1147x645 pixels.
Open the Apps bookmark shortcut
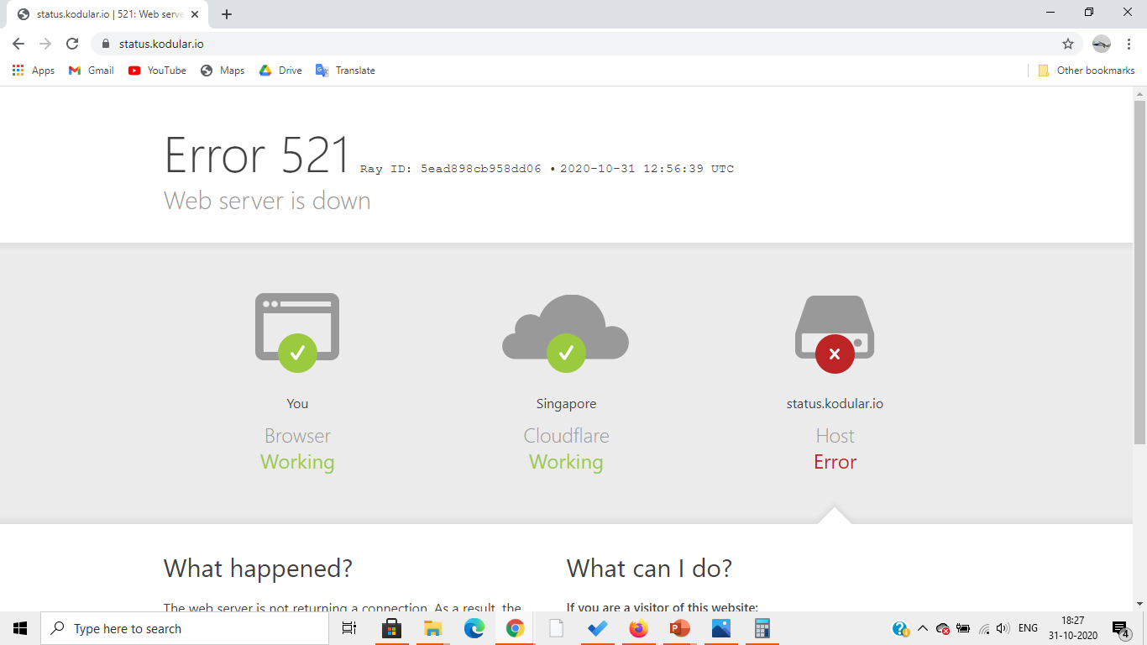point(34,71)
